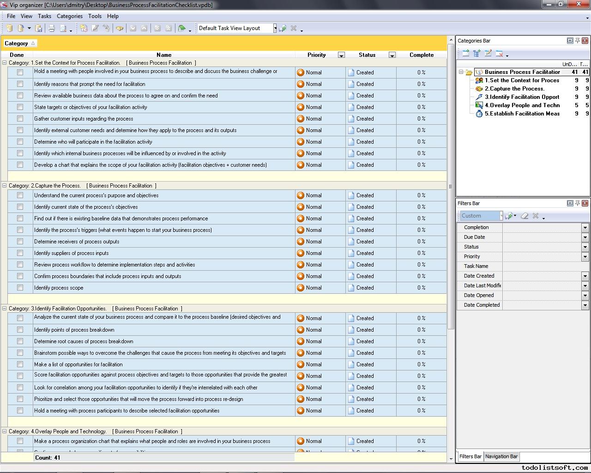Click Edit Category icon in Categories Bar
This screenshot has width=591, height=473.
click(488, 54)
